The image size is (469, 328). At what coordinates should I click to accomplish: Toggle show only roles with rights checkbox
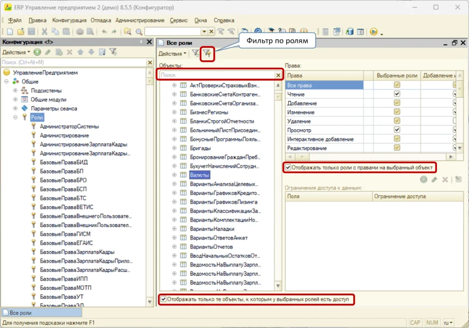click(288, 168)
